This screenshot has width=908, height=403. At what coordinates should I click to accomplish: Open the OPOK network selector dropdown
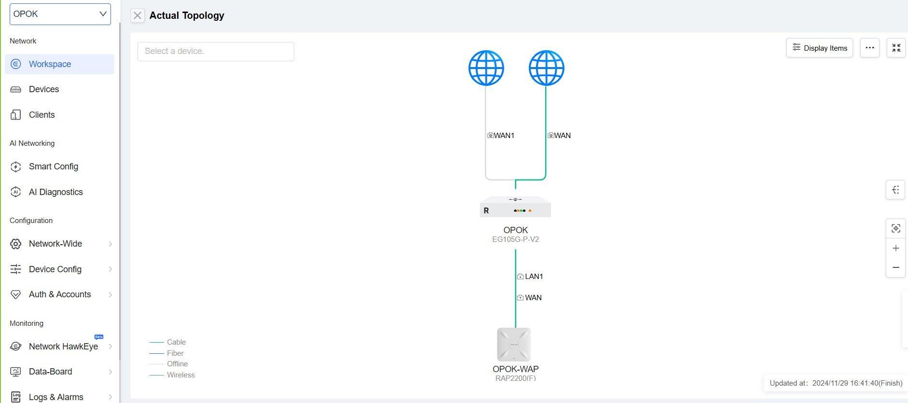(60, 14)
